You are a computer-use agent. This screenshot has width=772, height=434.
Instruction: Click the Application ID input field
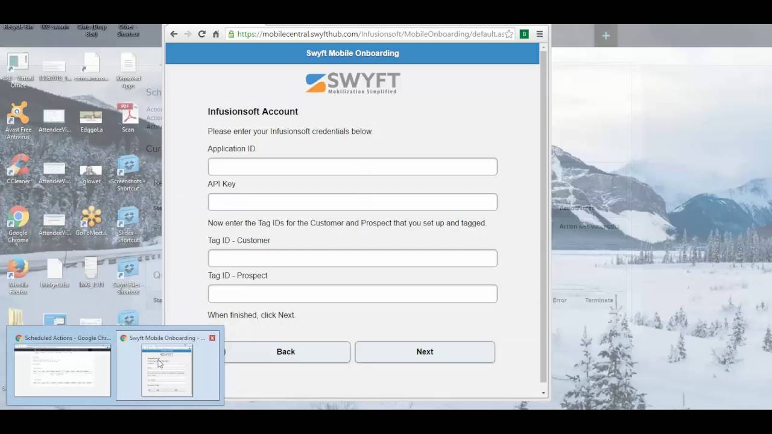352,167
